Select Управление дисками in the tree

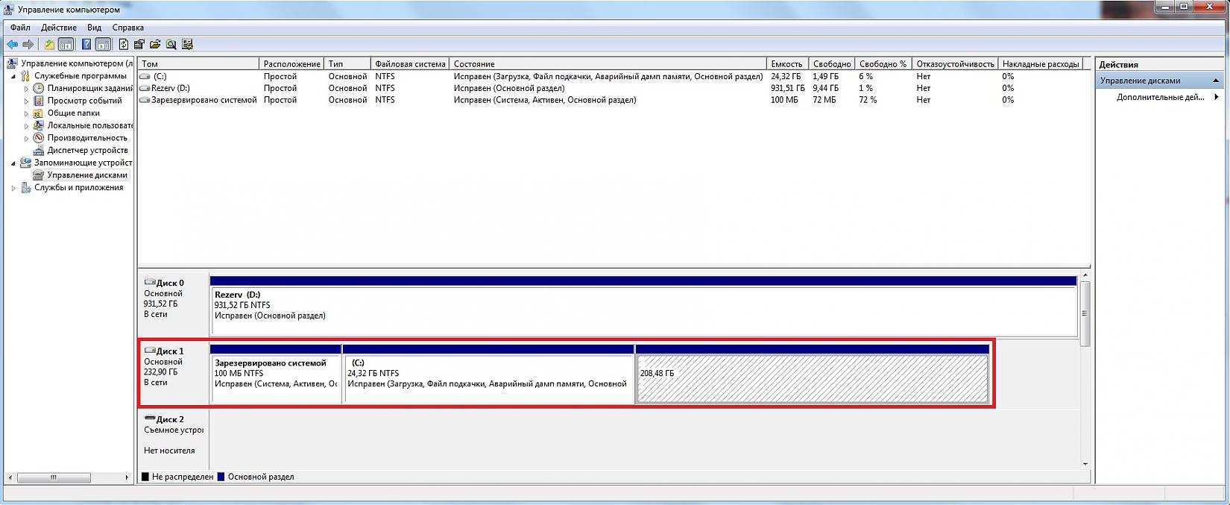coord(87,175)
